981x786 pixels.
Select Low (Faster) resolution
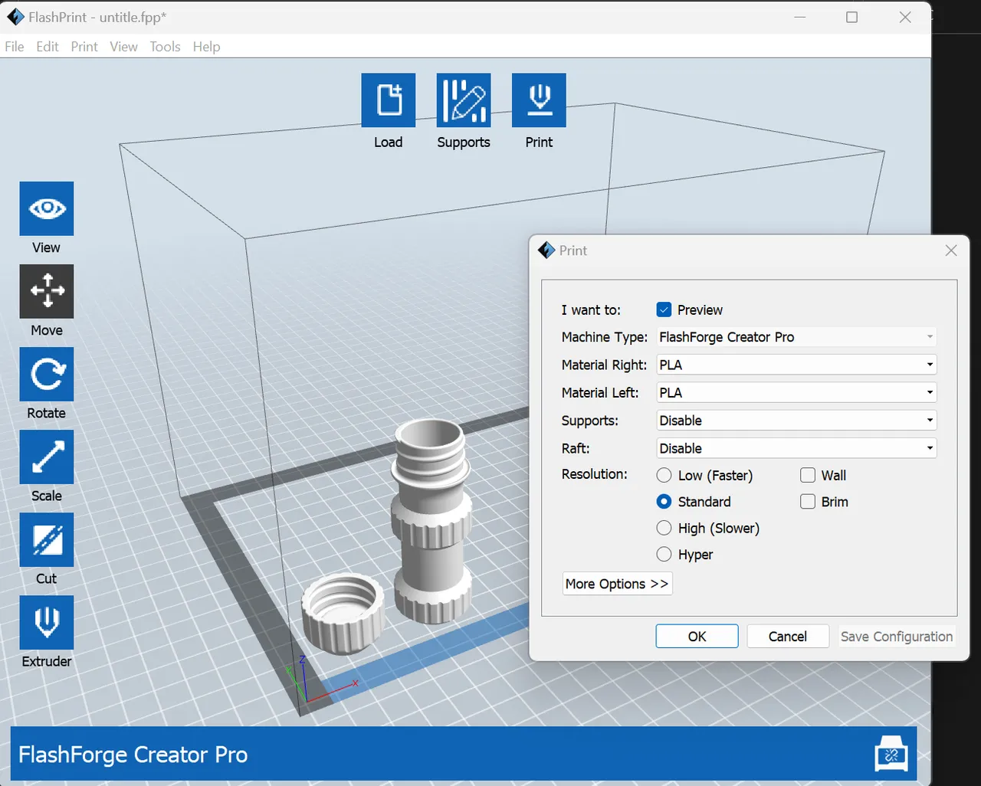[x=664, y=475]
